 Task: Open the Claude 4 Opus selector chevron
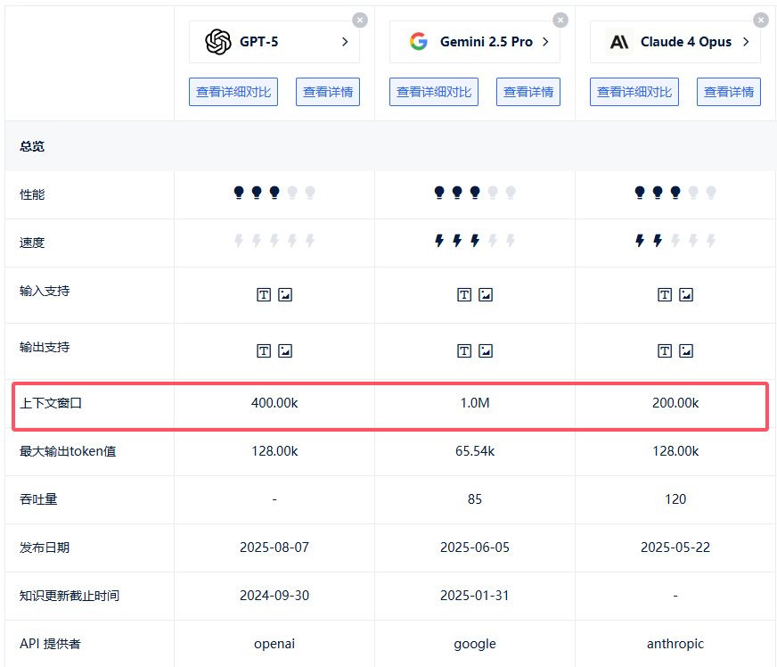(x=746, y=42)
